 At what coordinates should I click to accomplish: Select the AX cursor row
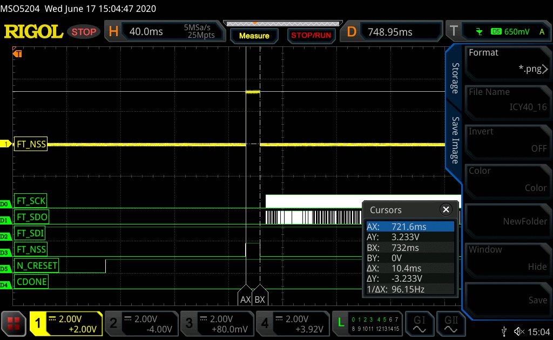click(x=410, y=227)
